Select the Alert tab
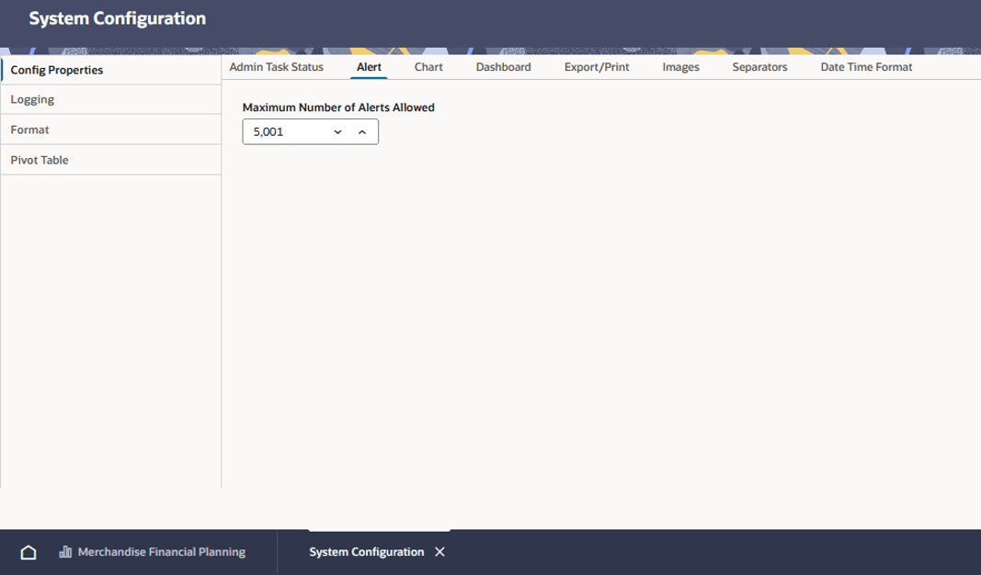The image size is (981, 575). pos(369,67)
